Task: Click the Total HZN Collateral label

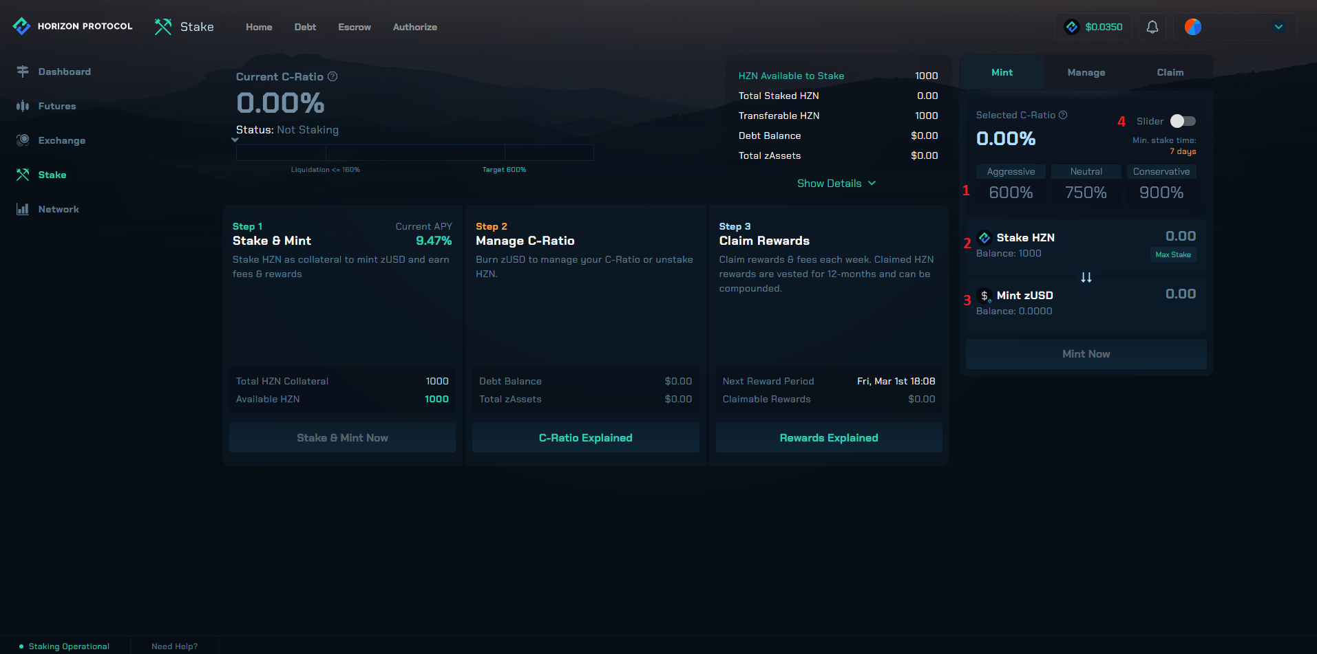Action: 282,381
